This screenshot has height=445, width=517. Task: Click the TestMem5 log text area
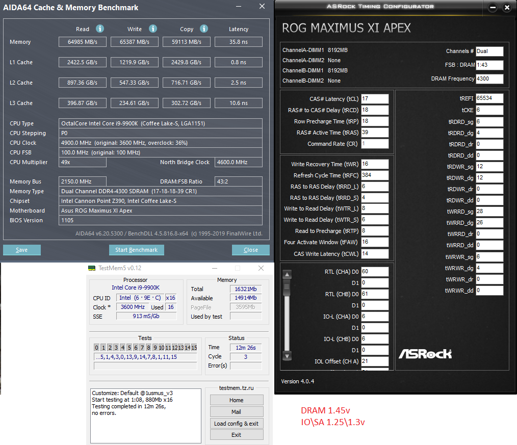click(x=146, y=415)
